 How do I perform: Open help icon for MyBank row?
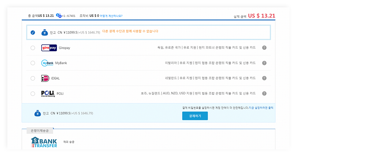[x=264, y=63]
